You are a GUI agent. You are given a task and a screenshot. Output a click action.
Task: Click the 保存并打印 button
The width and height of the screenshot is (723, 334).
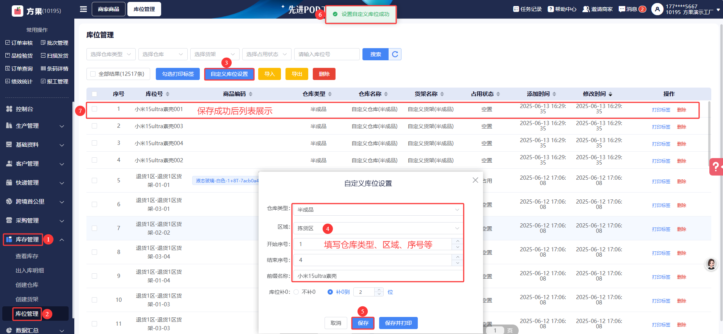[398, 323]
